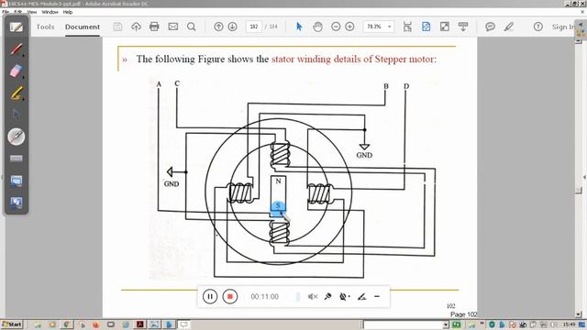
Task: Click the read mode keyboard icon
Action: point(463,27)
